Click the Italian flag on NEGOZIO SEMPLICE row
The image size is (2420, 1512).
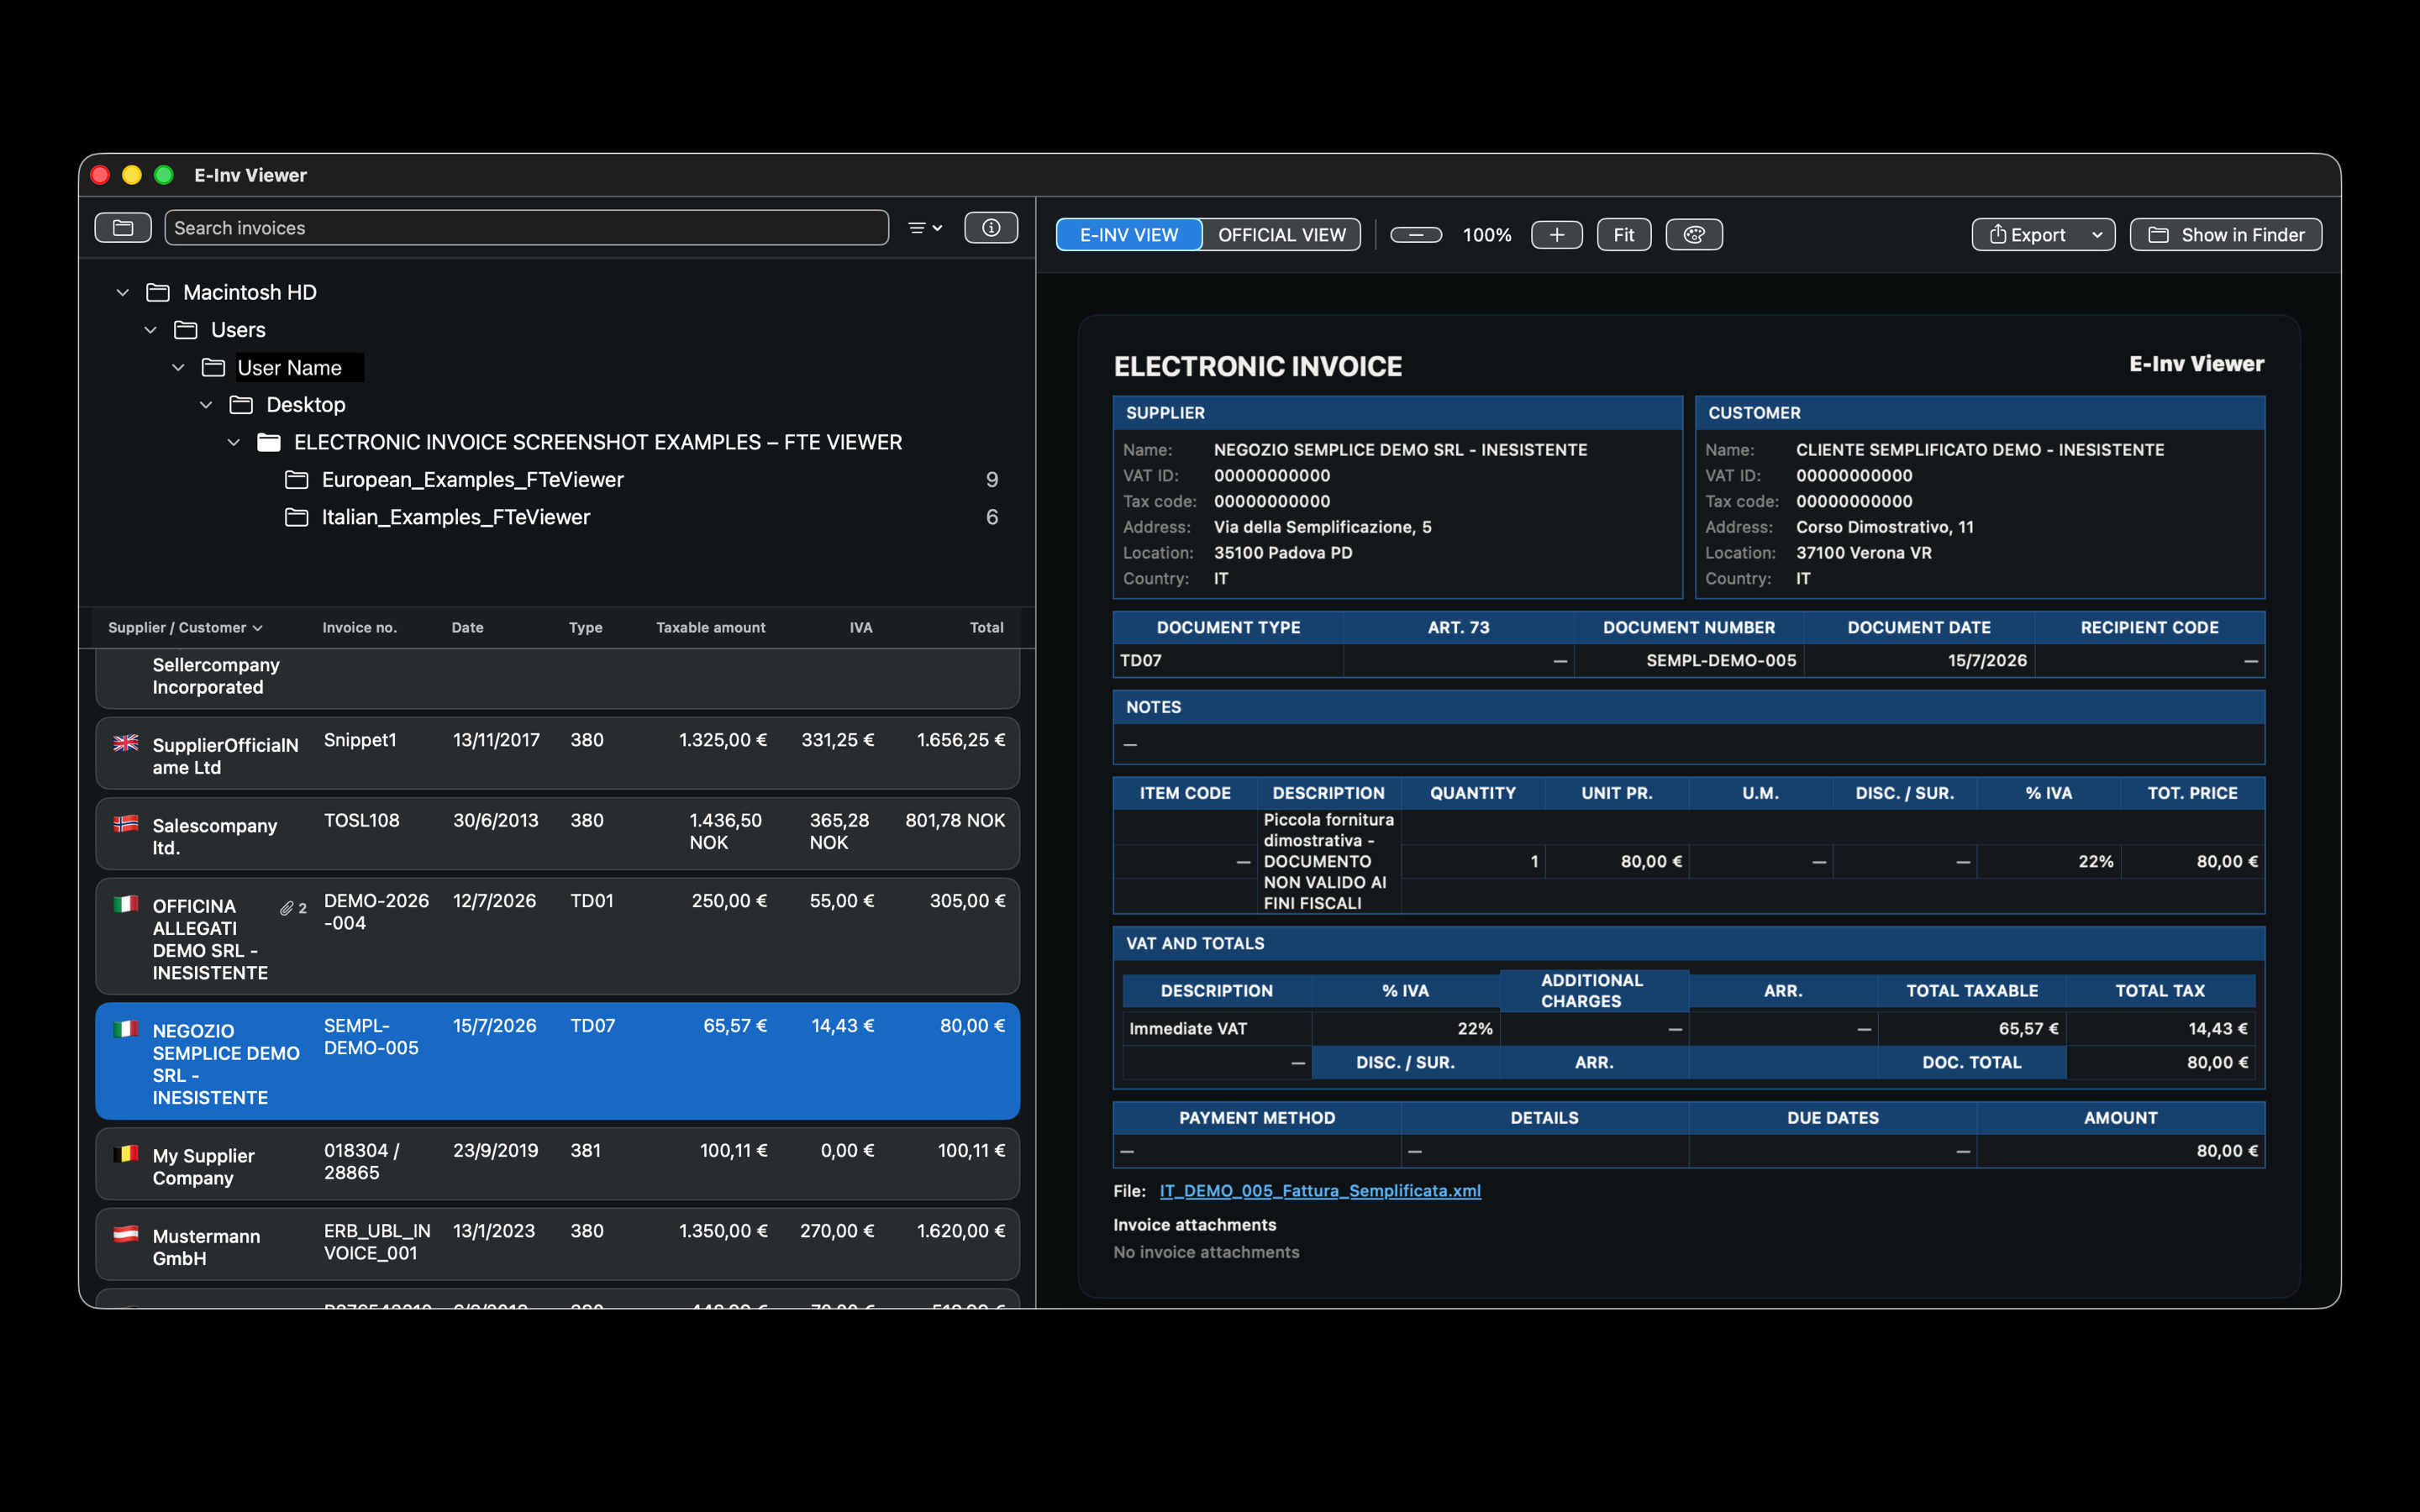click(x=126, y=1029)
